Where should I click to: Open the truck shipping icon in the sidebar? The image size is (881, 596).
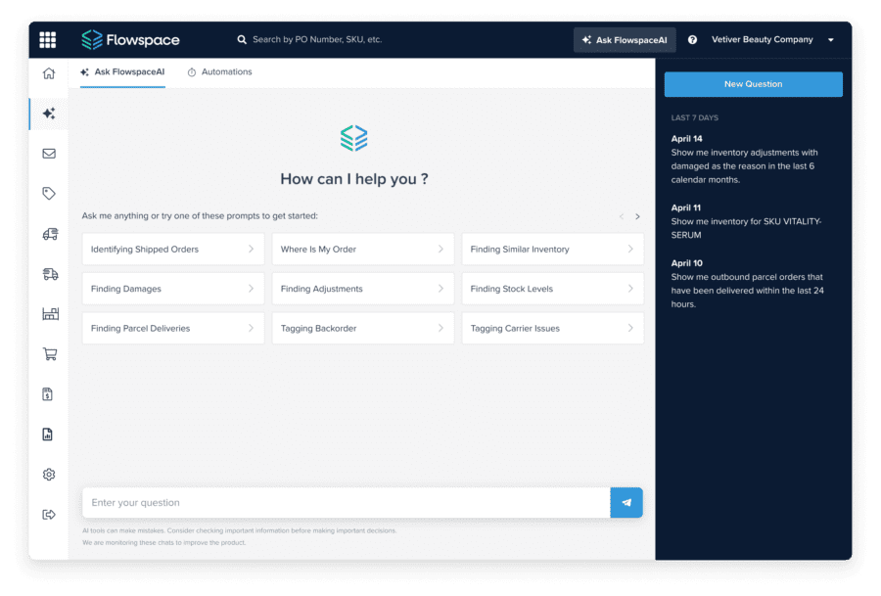pos(48,234)
